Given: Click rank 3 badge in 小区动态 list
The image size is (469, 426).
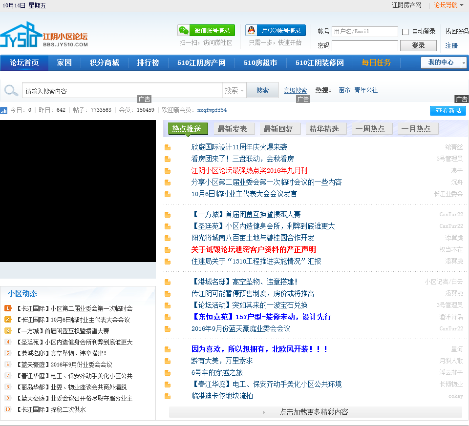Looking at the screenshot, I should pos(8,331).
